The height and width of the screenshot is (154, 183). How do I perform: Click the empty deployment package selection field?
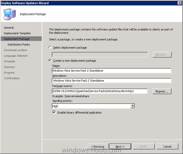(x=100, y=55)
